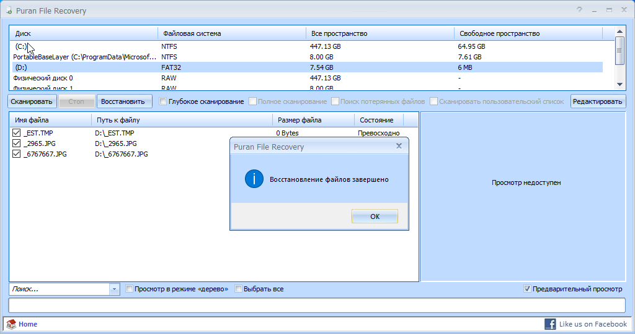635x334 pixels.
Task: Select the (D:) disk row
Action: click(x=306, y=67)
